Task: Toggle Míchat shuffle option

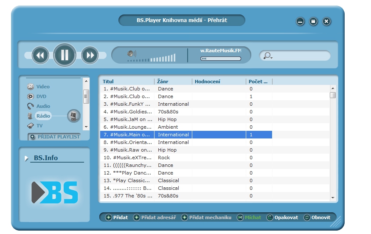Action: click(249, 217)
